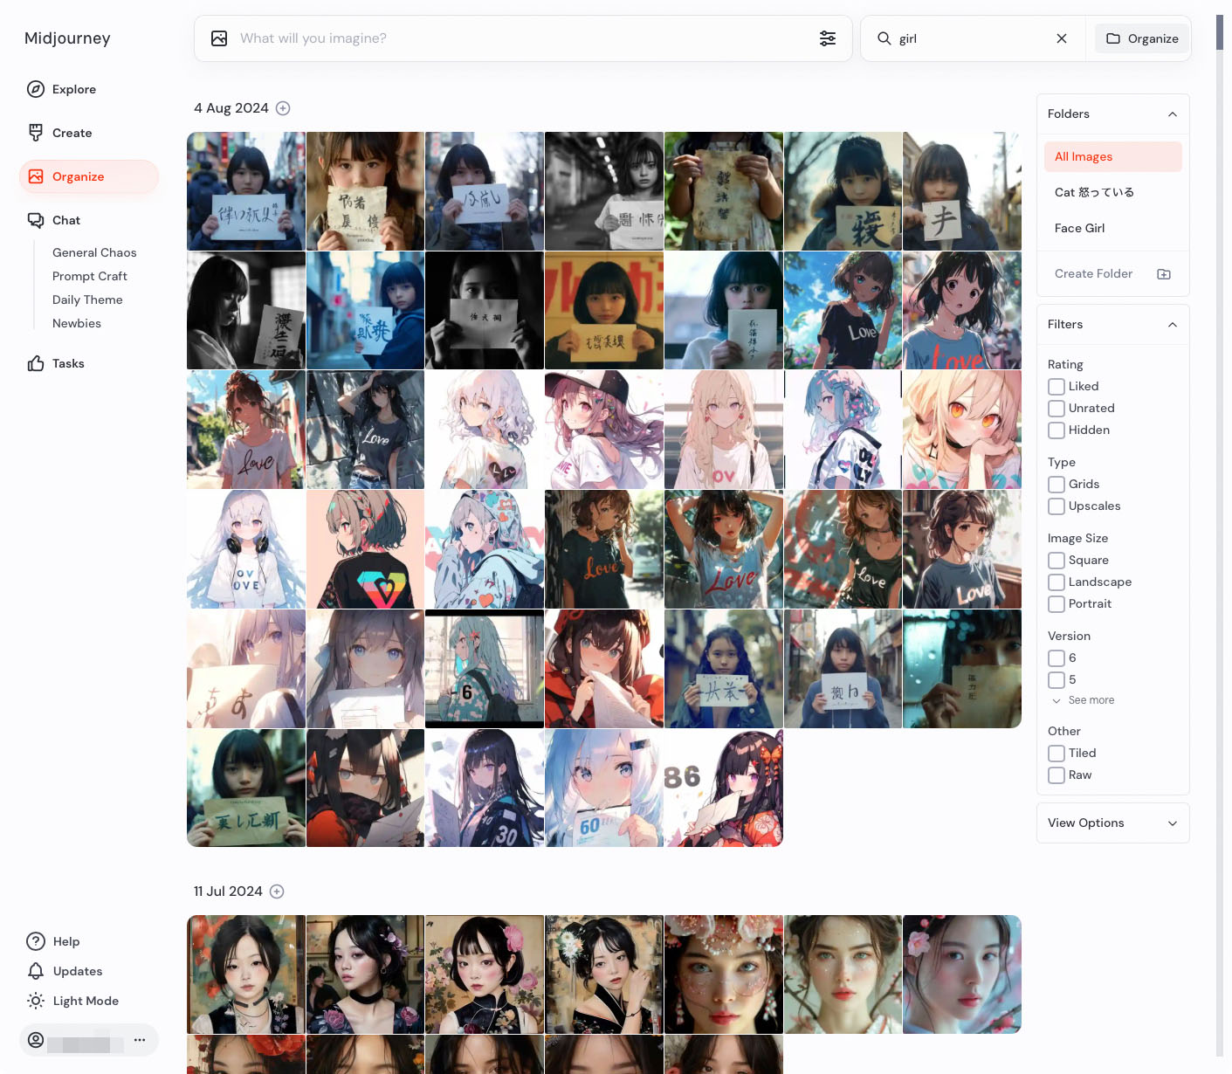Image resolution: width=1232 pixels, height=1074 pixels.
Task: Click the Explore compass icon
Action: 36,89
